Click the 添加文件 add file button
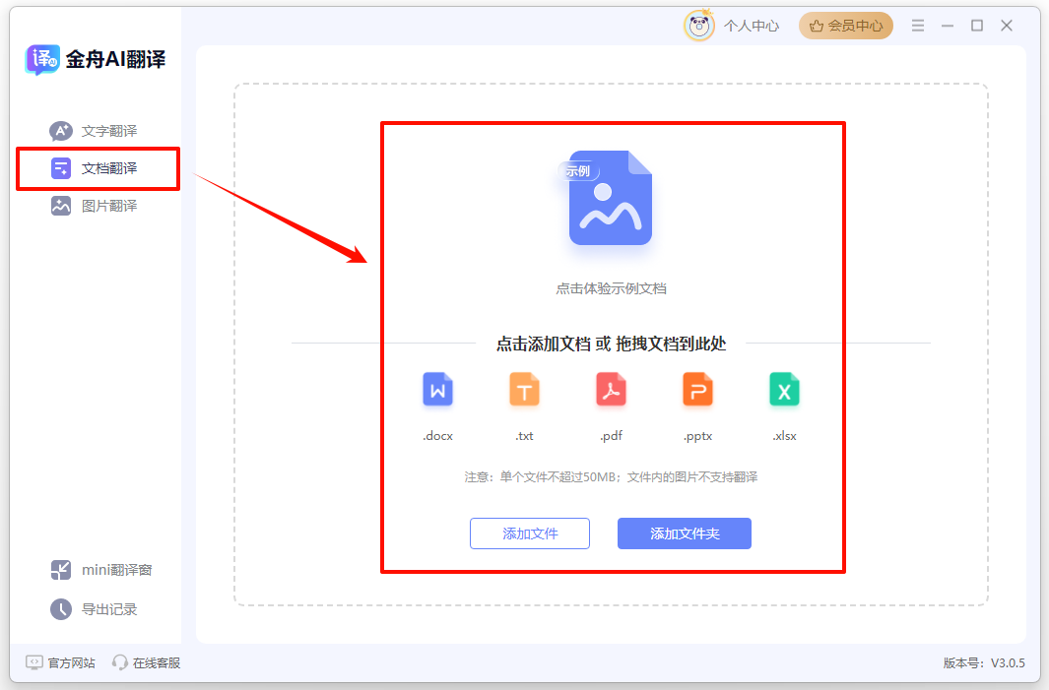 [529, 533]
